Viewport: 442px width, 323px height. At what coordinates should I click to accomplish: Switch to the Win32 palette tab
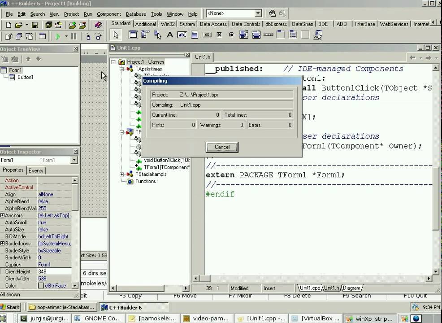pos(168,24)
